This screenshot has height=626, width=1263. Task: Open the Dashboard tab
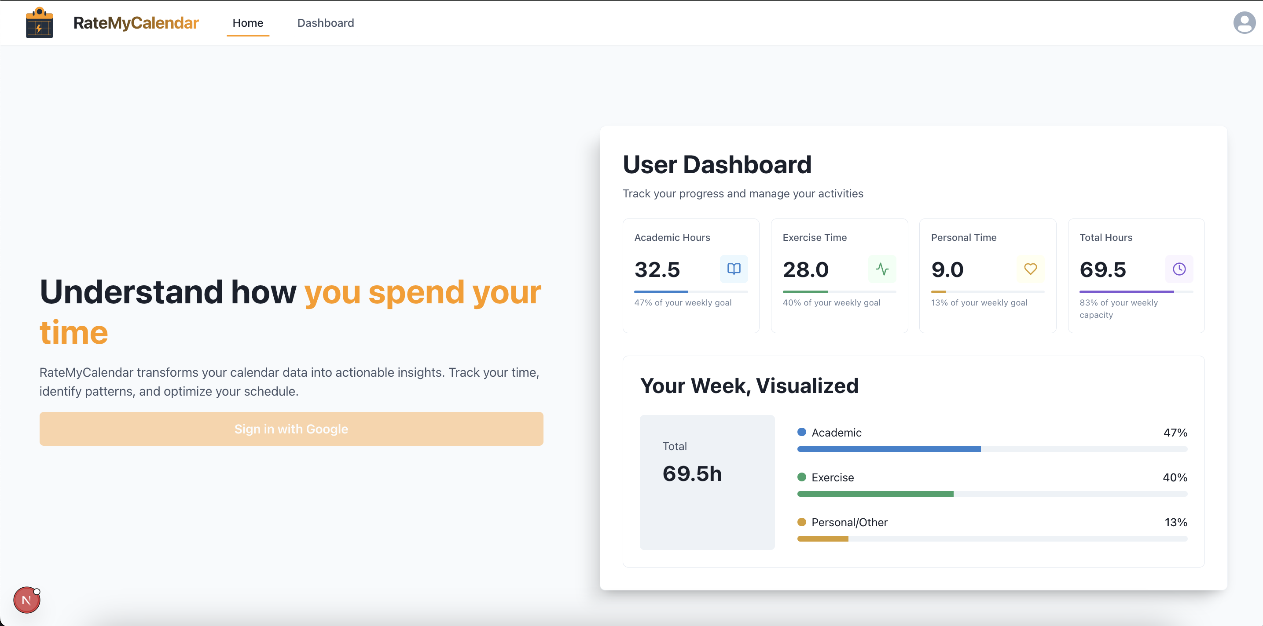[326, 23]
